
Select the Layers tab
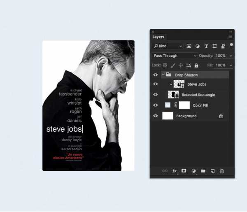pyautogui.click(x=158, y=37)
